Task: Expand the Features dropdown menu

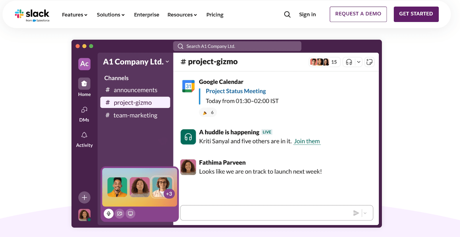Action: coord(75,15)
